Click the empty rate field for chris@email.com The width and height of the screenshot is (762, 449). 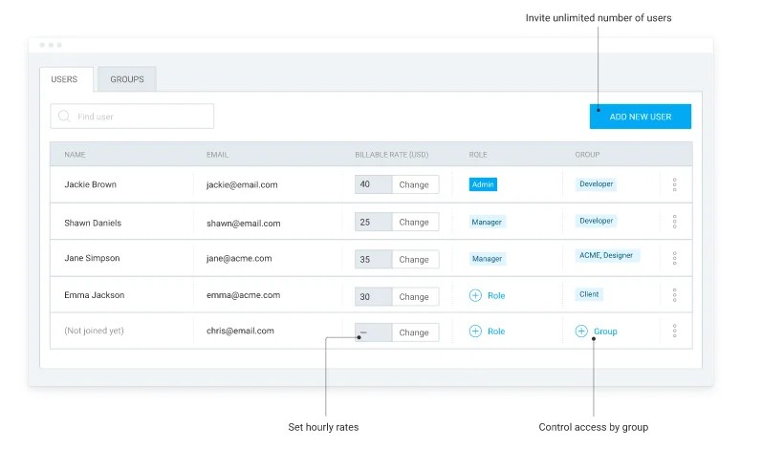373,332
